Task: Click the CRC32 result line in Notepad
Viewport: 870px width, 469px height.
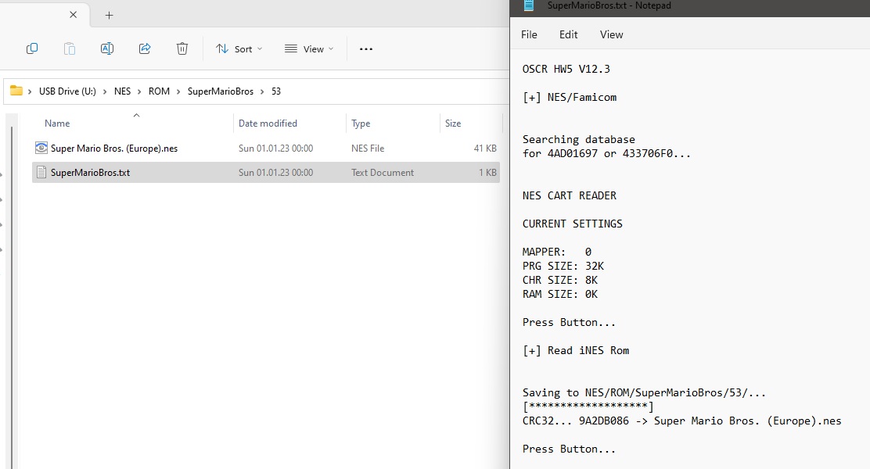Action: tap(682, 421)
